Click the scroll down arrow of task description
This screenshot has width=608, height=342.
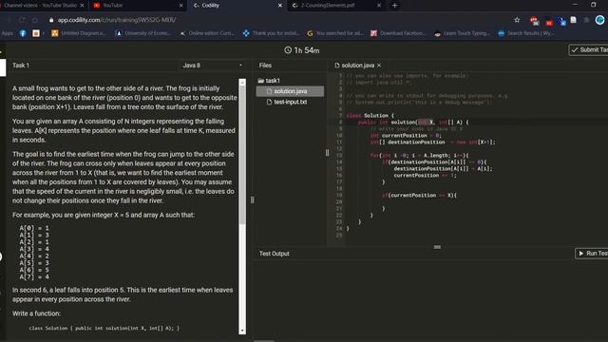point(242,331)
